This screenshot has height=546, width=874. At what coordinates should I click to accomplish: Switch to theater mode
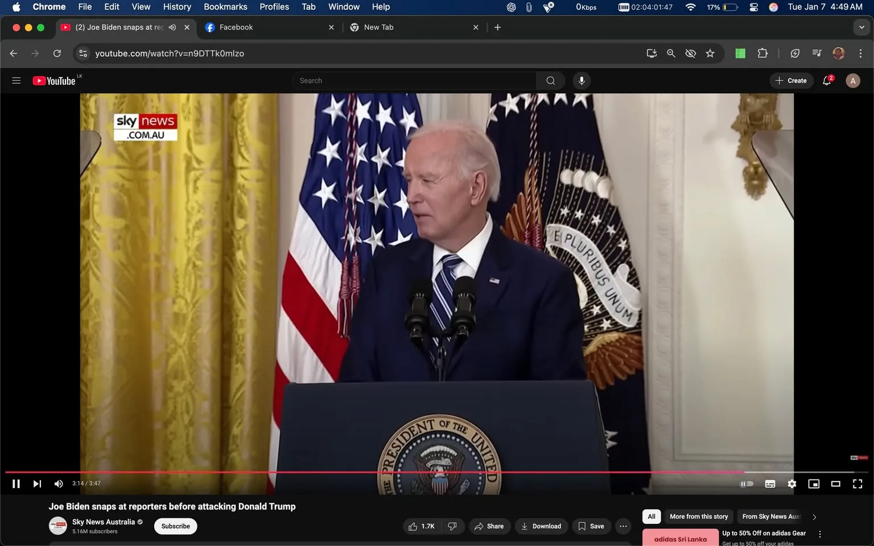(835, 483)
